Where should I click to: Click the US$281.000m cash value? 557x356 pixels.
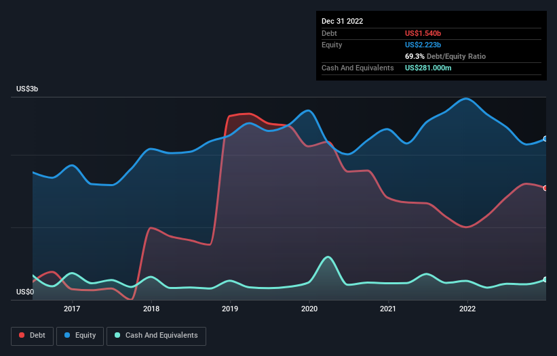coord(428,68)
